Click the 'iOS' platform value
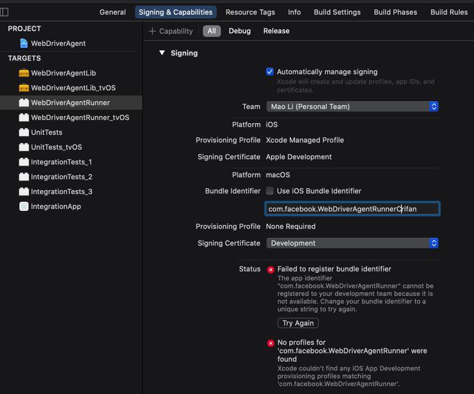The height and width of the screenshot is (394, 474). coord(272,124)
